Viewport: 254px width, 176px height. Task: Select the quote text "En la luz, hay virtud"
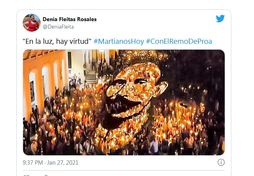point(57,41)
